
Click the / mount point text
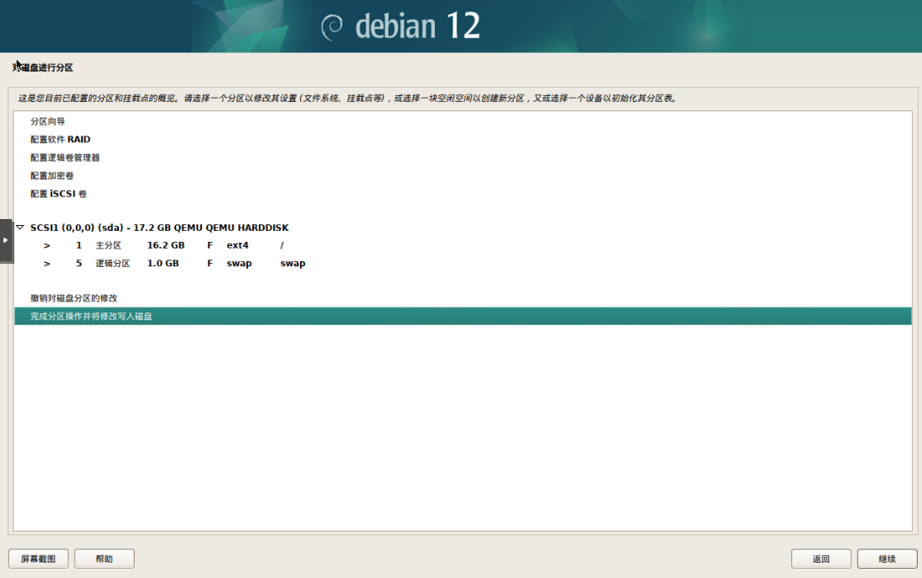282,245
